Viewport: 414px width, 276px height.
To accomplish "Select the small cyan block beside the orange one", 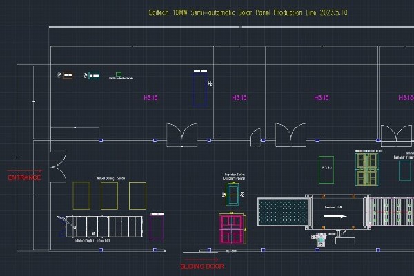I will point(92,75).
